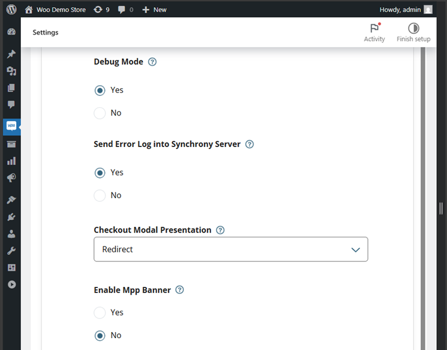Open the Media icon in sidebar

pos(11,71)
